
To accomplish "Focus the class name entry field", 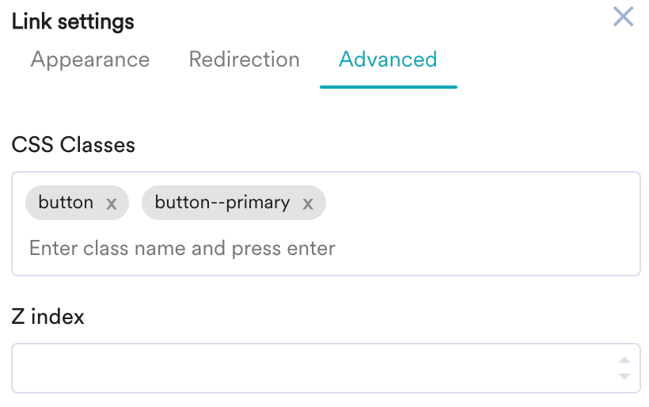I will click(x=317, y=249).
